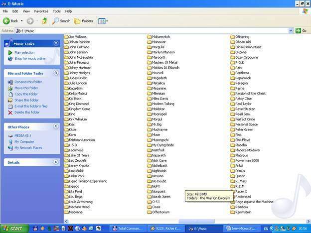Switch to Total Commander taskbar item
This screenshot has width=311, height=233.
tap(128, 229)
